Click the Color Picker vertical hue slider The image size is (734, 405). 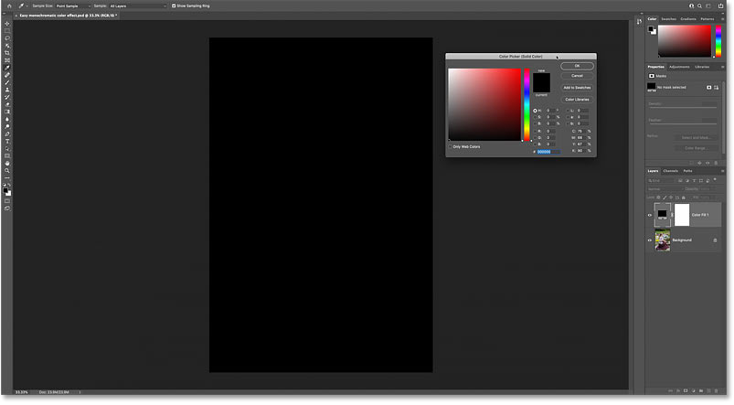(x=527, y=104)
